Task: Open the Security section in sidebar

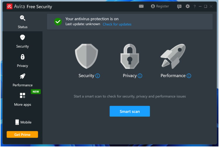Action: (x=23, y=41)
